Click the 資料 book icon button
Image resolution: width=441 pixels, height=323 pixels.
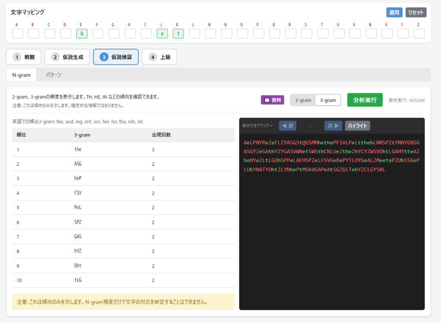click(272, 100)
